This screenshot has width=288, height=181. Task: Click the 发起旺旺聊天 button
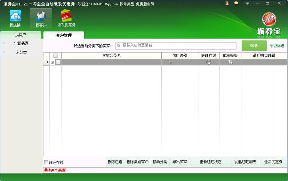[245, 162]
